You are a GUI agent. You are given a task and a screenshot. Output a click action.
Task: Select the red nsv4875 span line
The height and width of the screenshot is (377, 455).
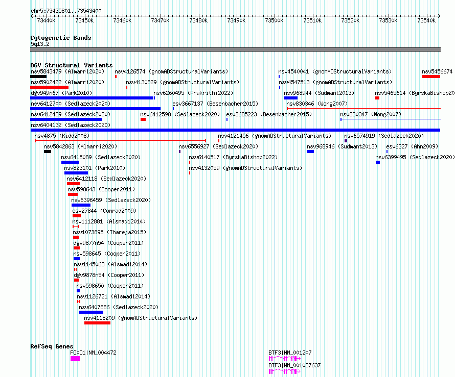tap(121, 141)
